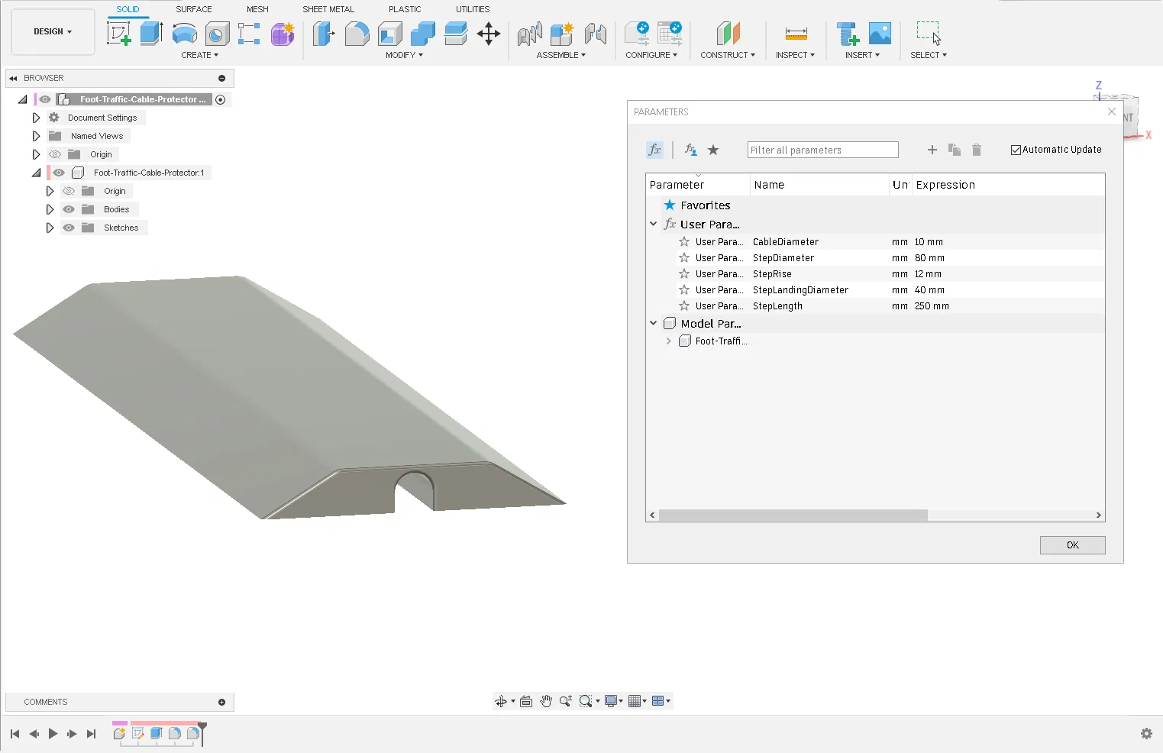Favorite the CableDiameter parameter star
The image size is (1163, 753).
684,241
